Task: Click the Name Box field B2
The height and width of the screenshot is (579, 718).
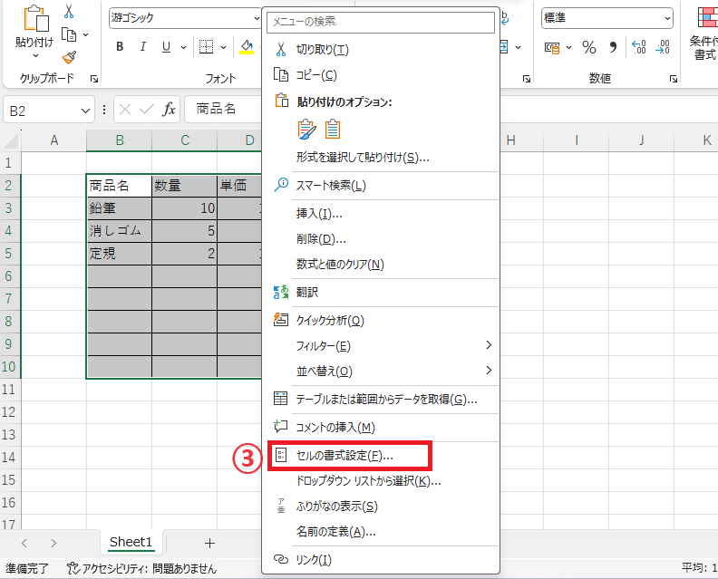Action: click(x=42, y=111)
